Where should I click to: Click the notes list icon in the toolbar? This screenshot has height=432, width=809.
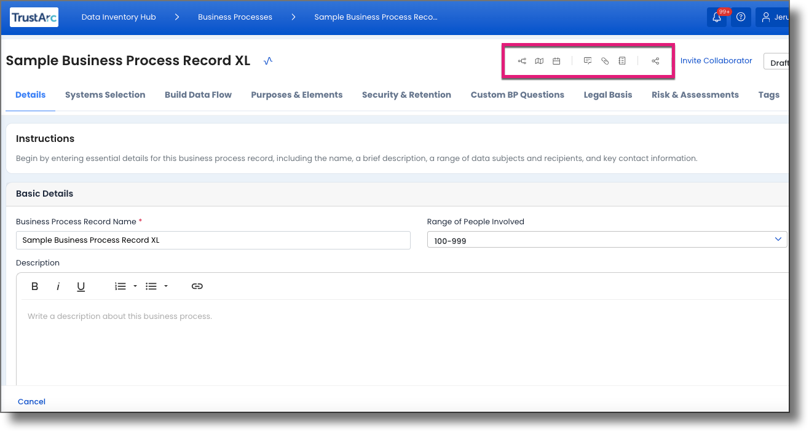[x=622, y=60]
